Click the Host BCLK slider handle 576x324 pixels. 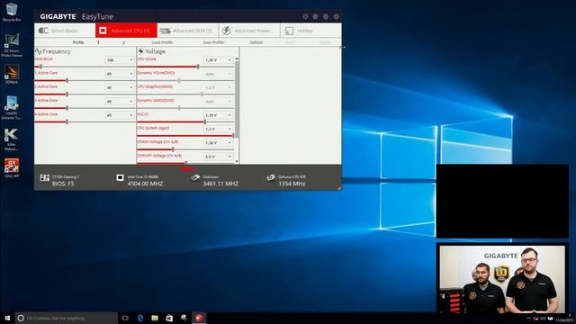tap(40, 67)
